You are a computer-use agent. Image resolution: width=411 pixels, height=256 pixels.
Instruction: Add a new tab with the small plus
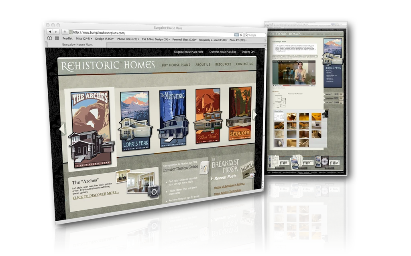pos(265,46)
